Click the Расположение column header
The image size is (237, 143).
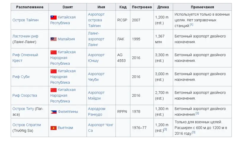coord(30,7)
